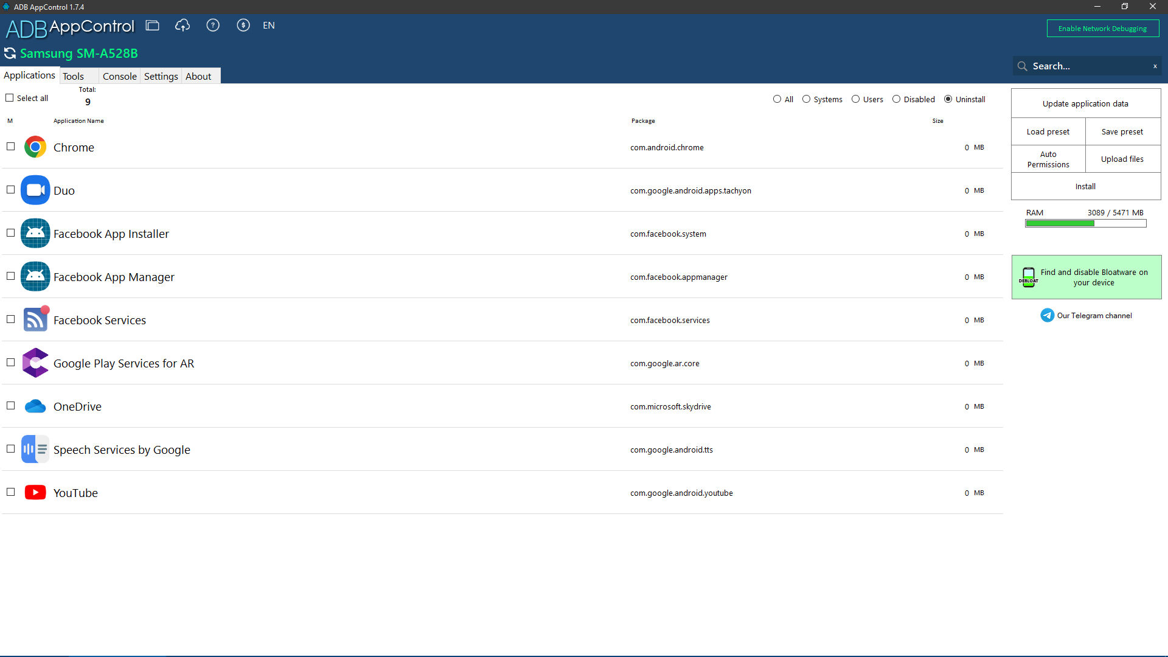
Task: Click the Load preset button
Action: point(1048,131)
